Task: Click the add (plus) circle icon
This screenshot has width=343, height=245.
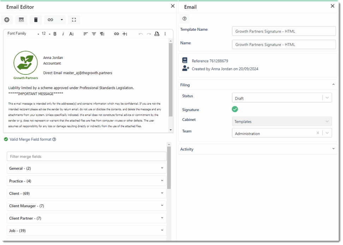Action: [x=7, y=20]
